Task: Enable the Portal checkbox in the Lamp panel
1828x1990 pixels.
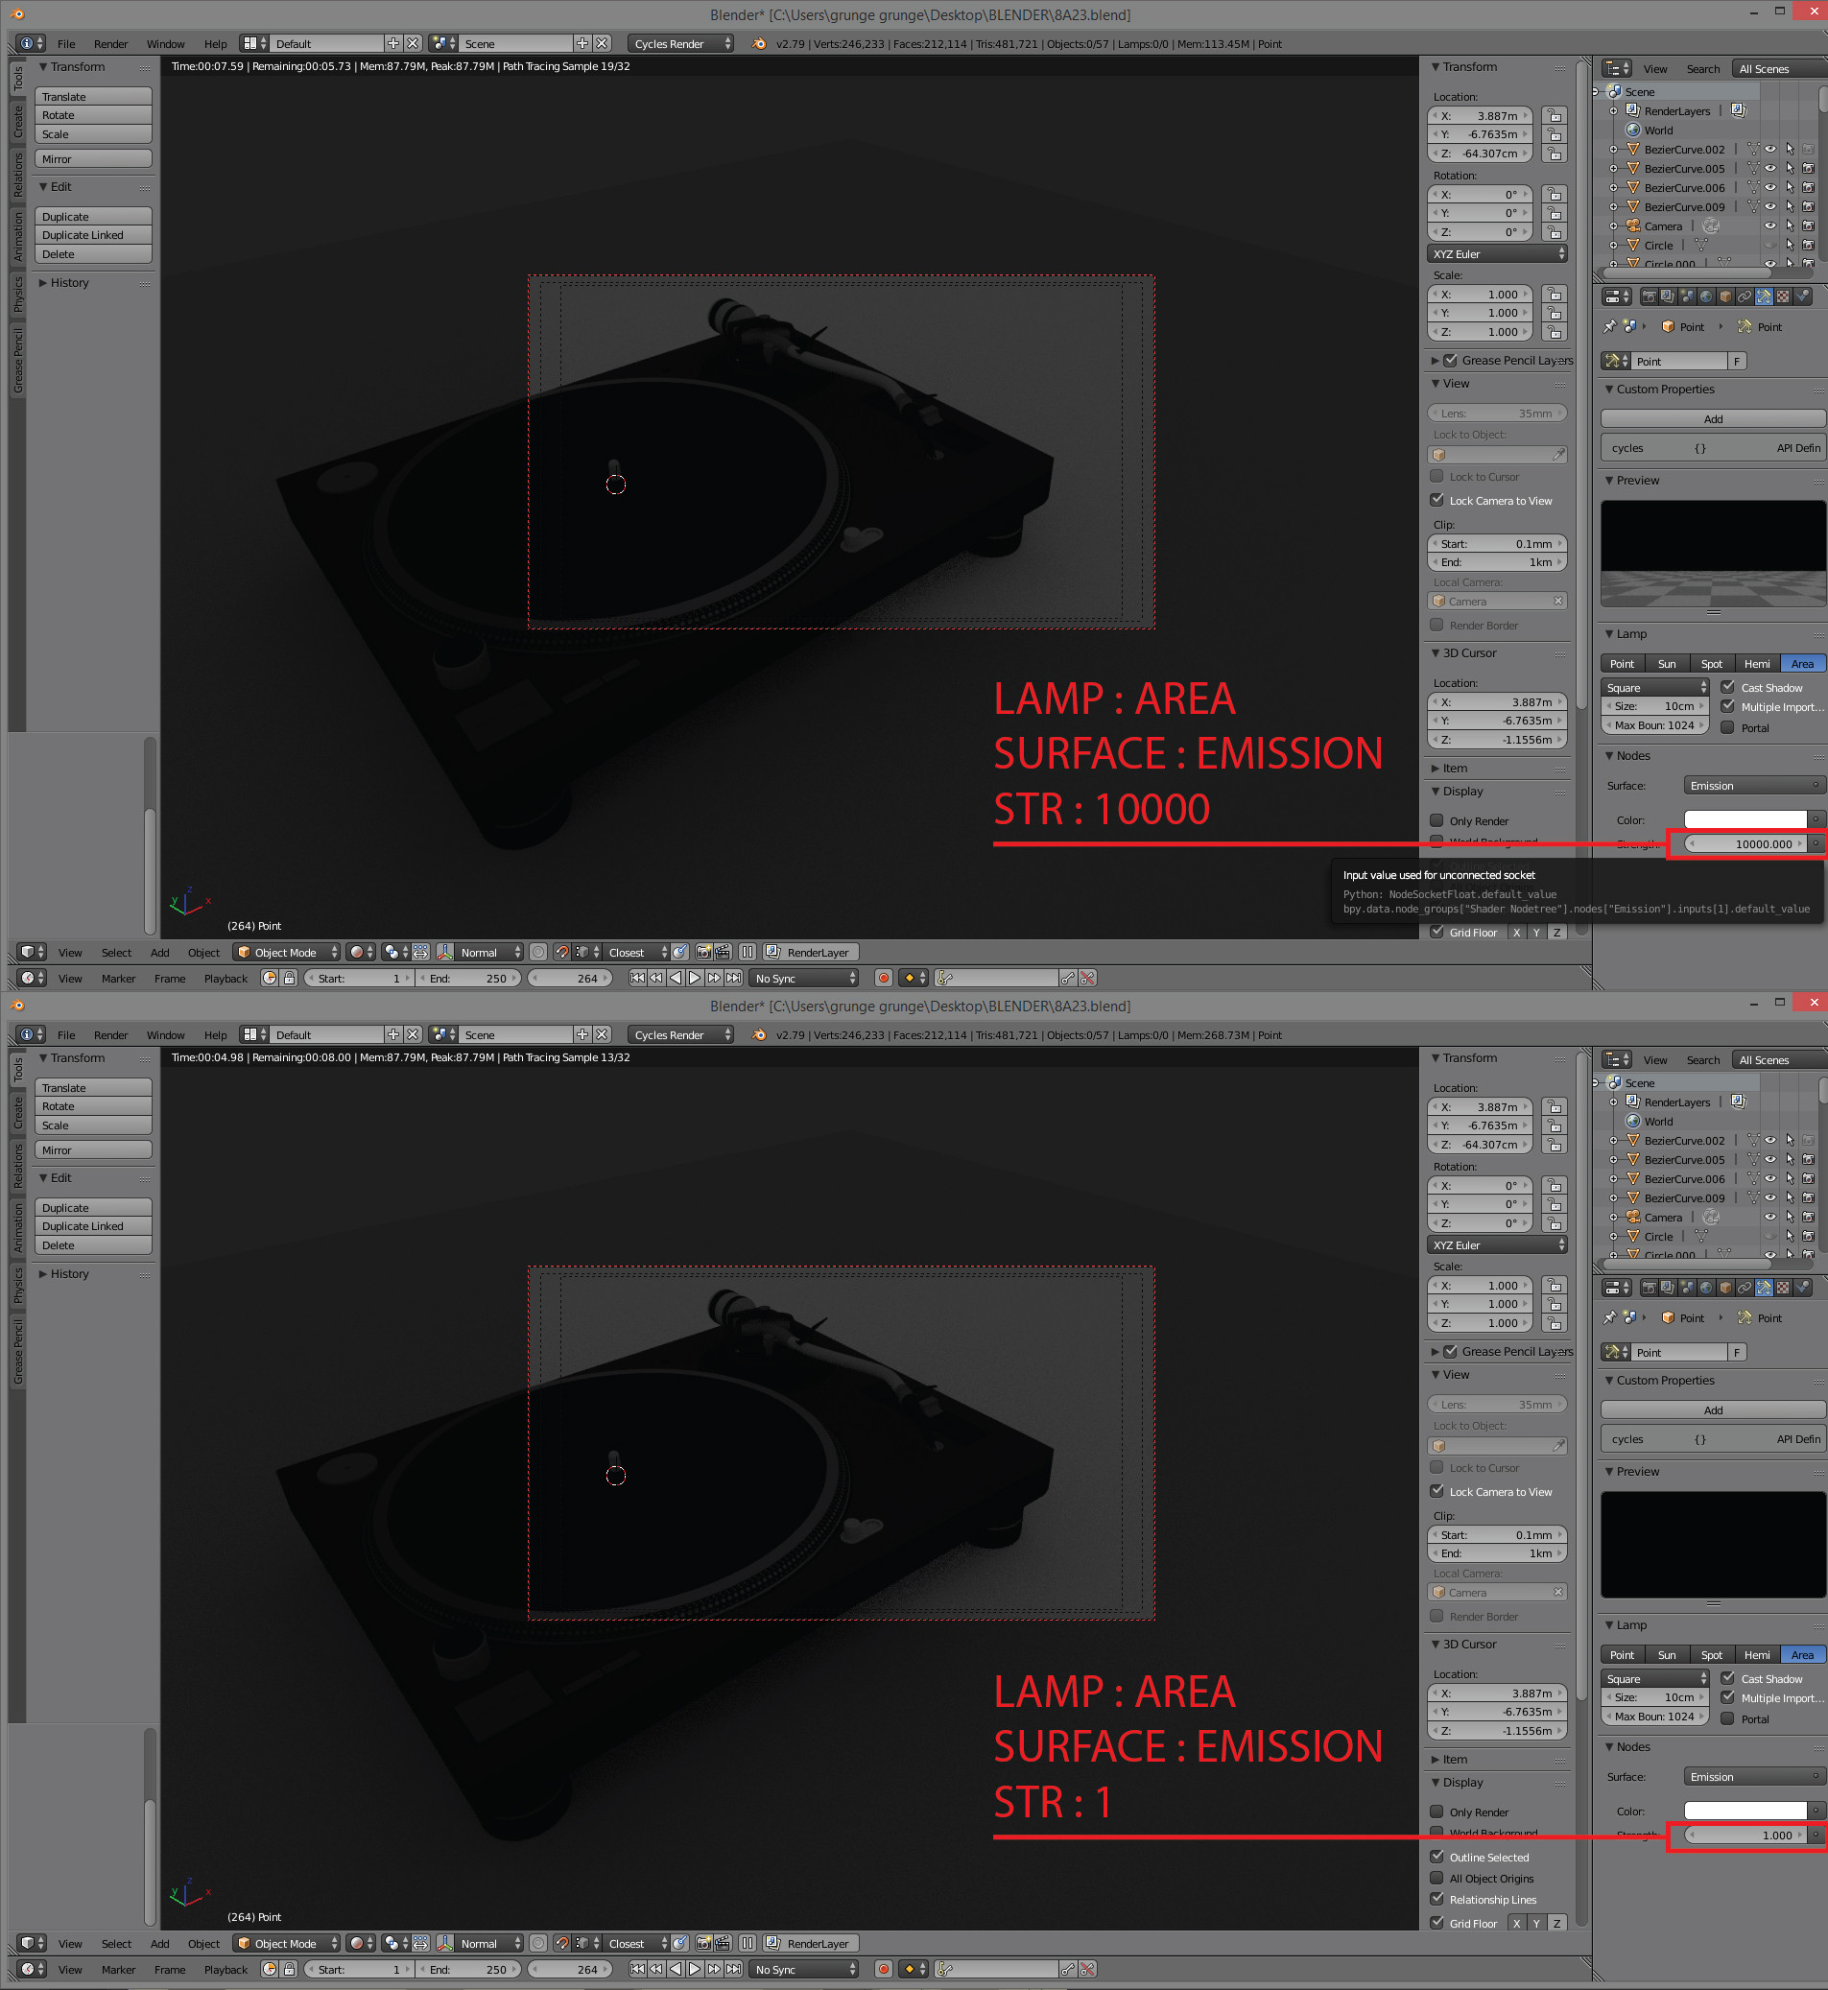Action: pos(1728,728)
